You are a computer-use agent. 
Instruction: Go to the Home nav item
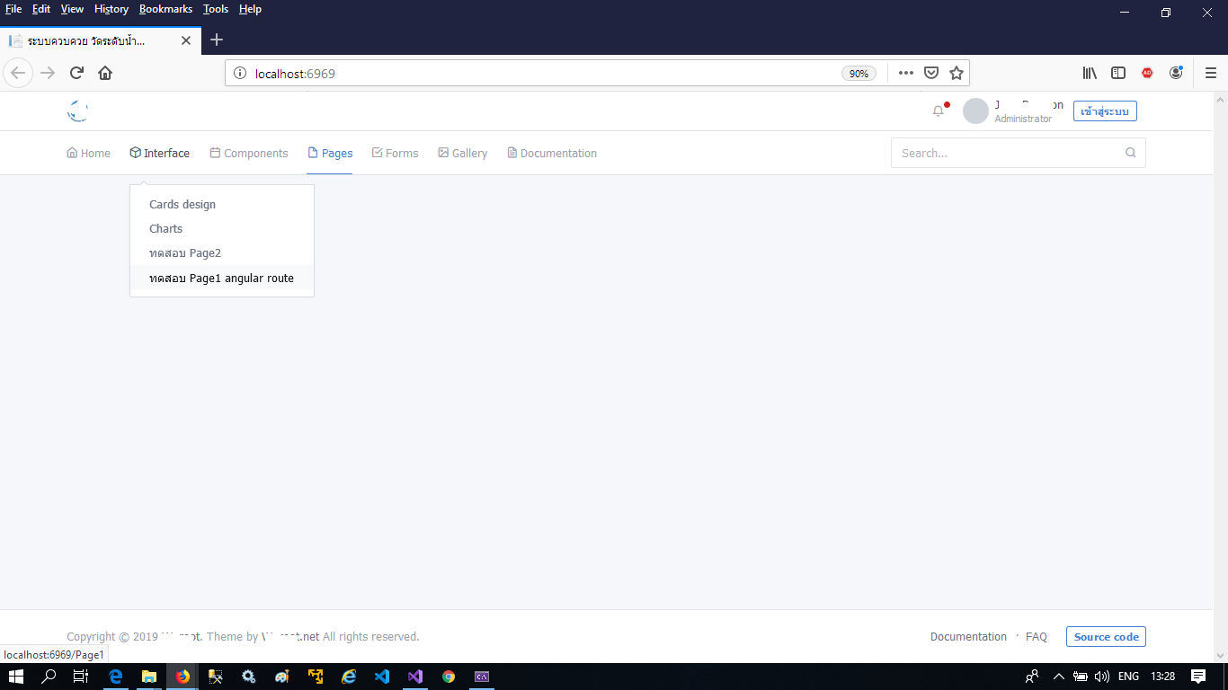pos(88,153)
